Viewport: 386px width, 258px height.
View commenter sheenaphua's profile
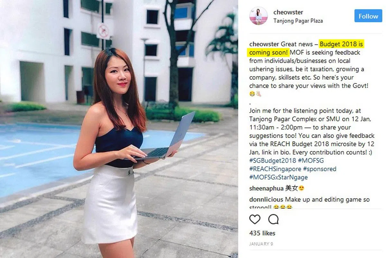coord(266,189)
